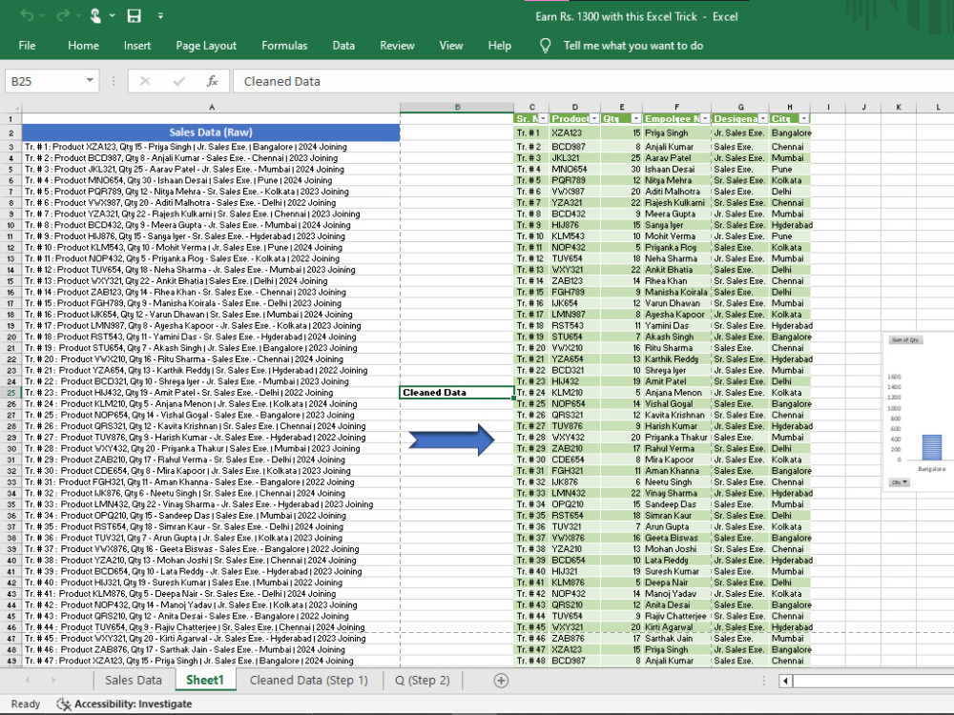Open the Review ribbon tab
This screenshot has width=954, height=715.
[397, 46]
